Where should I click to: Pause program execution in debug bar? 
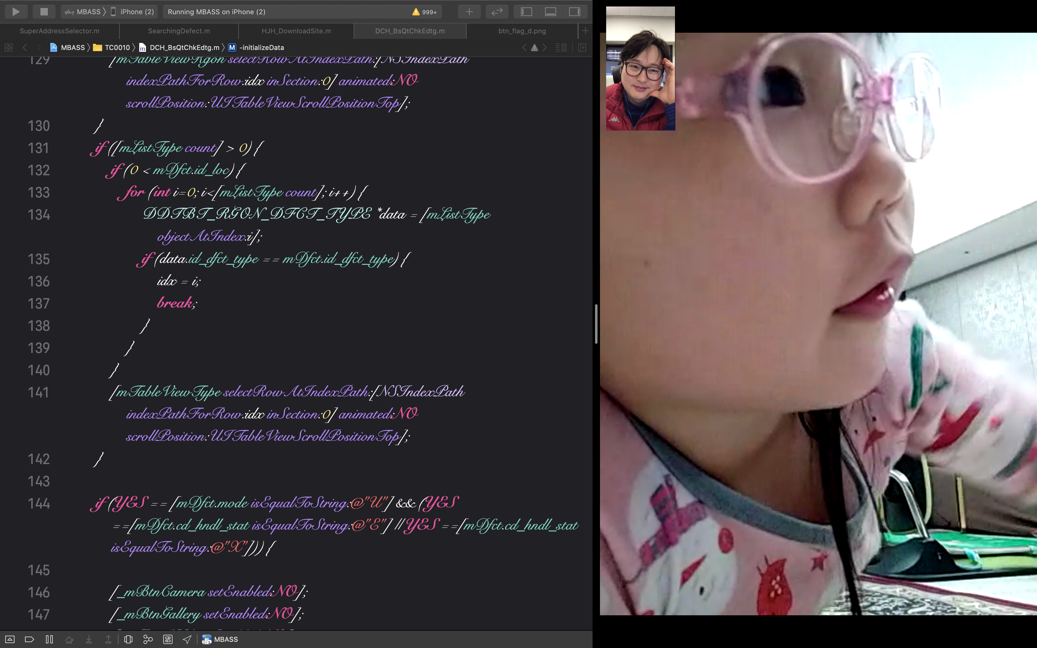49,639
